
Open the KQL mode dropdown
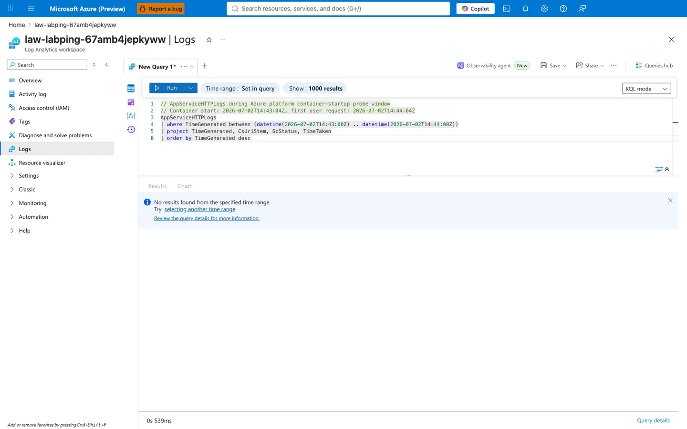tap(646, 89)
